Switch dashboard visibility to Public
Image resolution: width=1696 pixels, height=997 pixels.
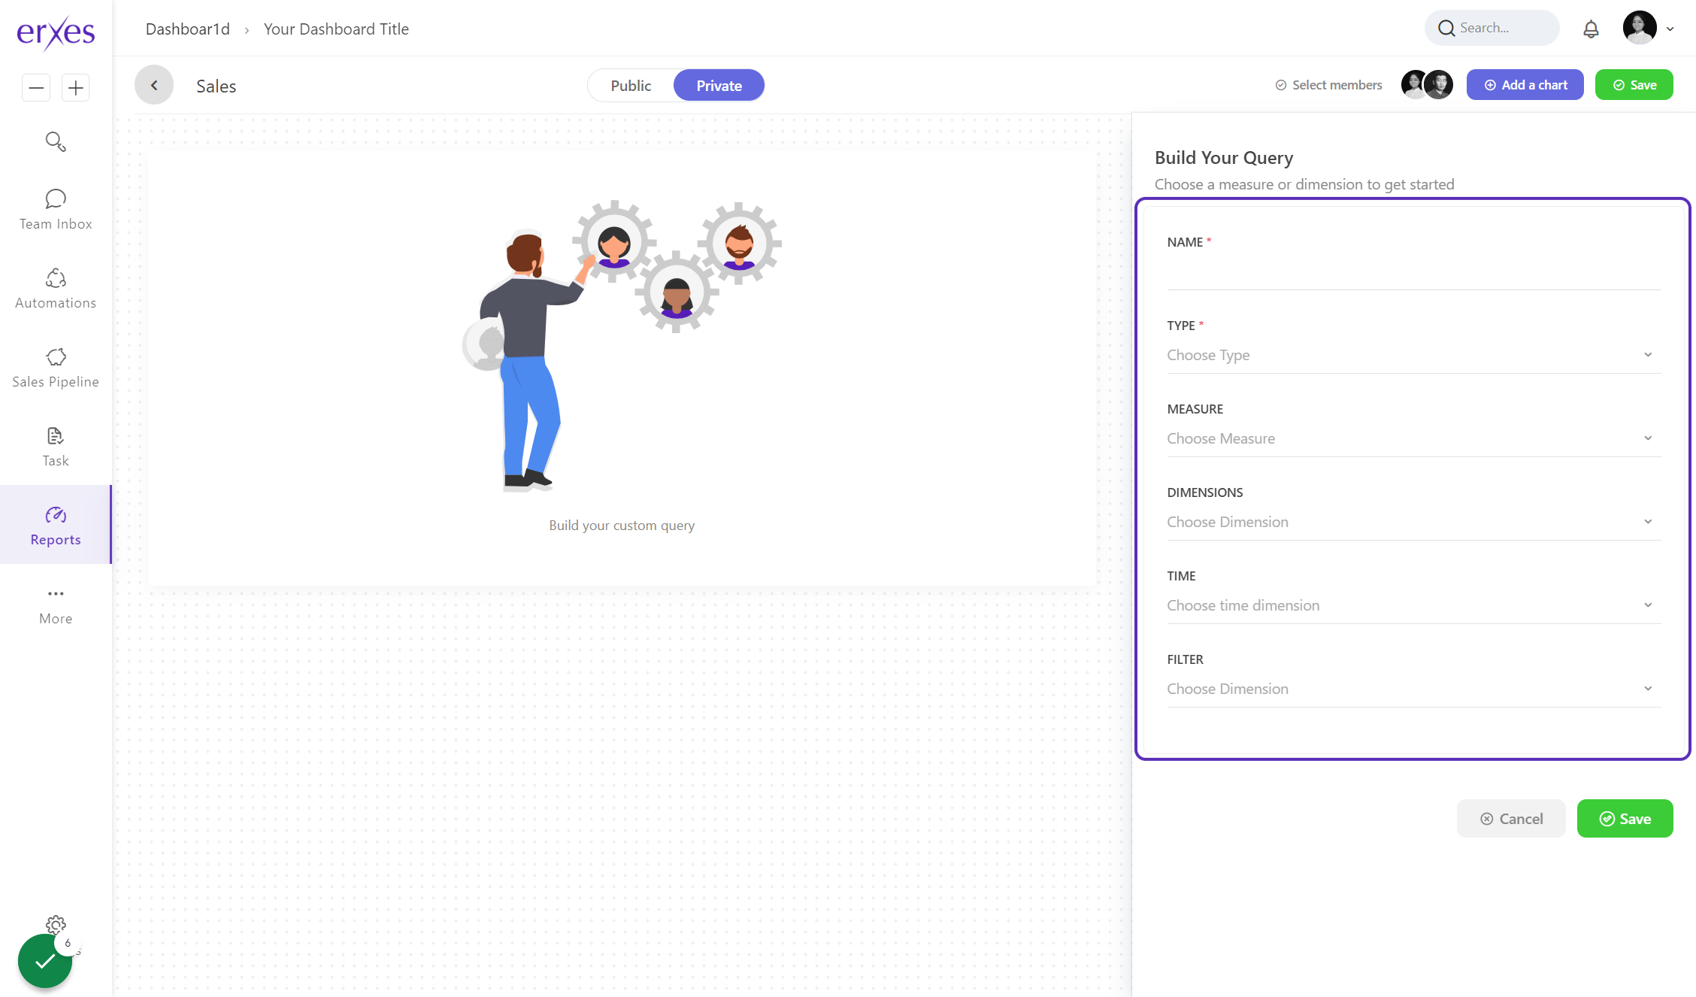click(x=631, y=86)
